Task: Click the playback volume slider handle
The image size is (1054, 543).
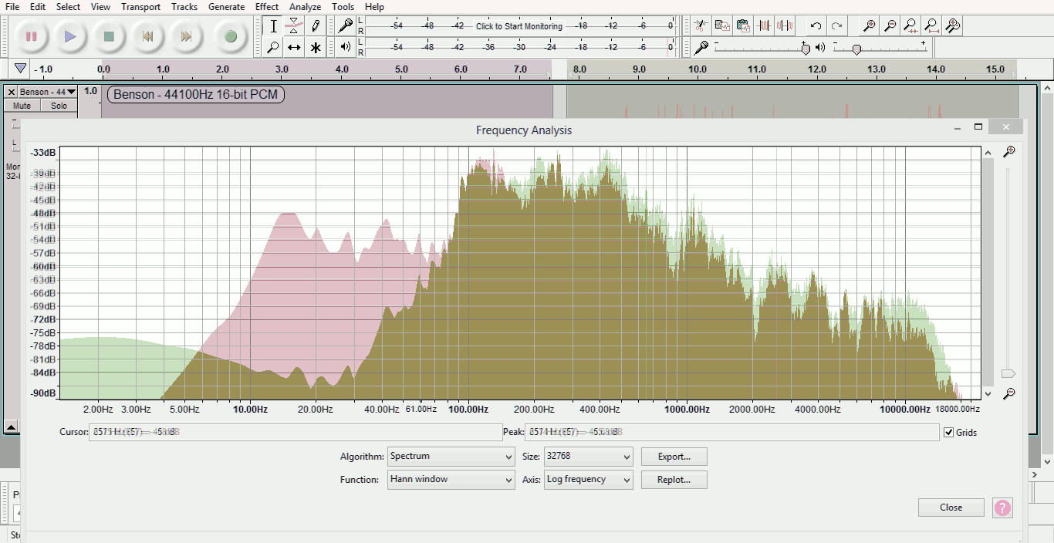Action: [856, 49]
